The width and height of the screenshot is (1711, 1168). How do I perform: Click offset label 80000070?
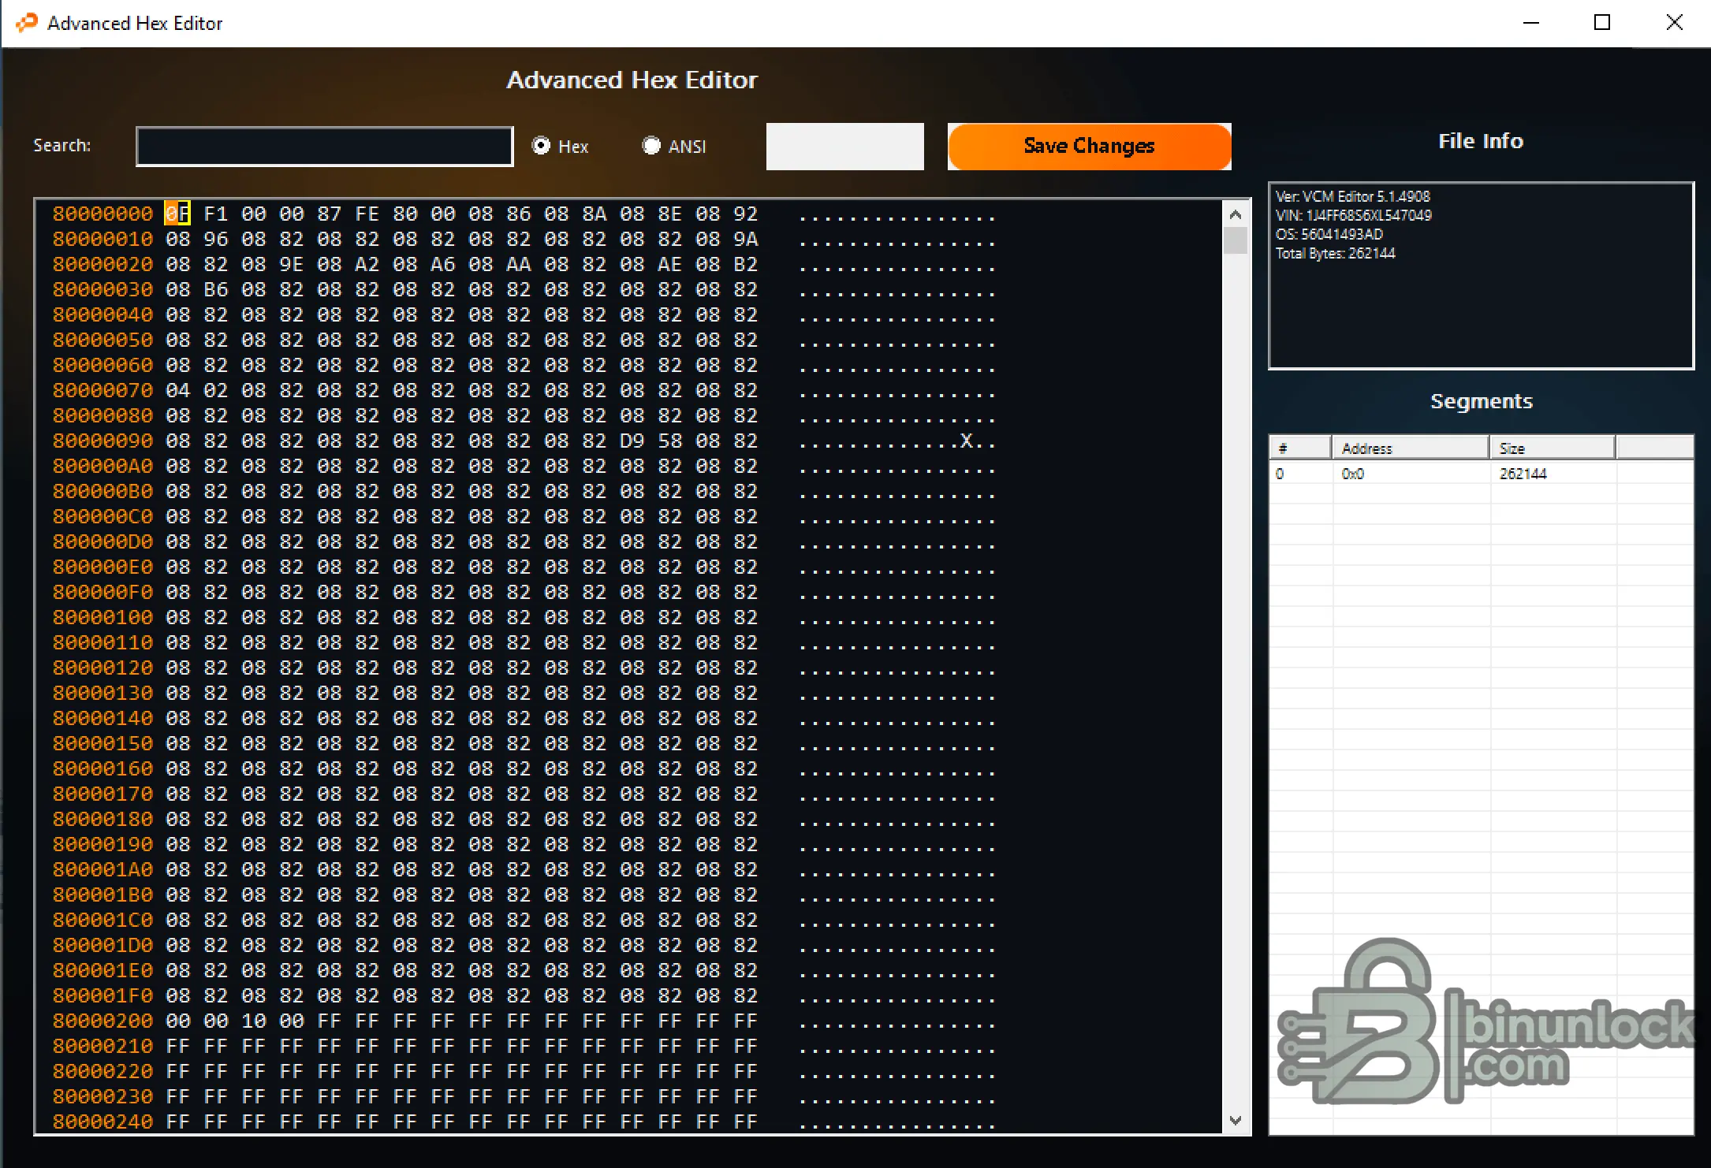pyautogui.click(x=103, y=390)
